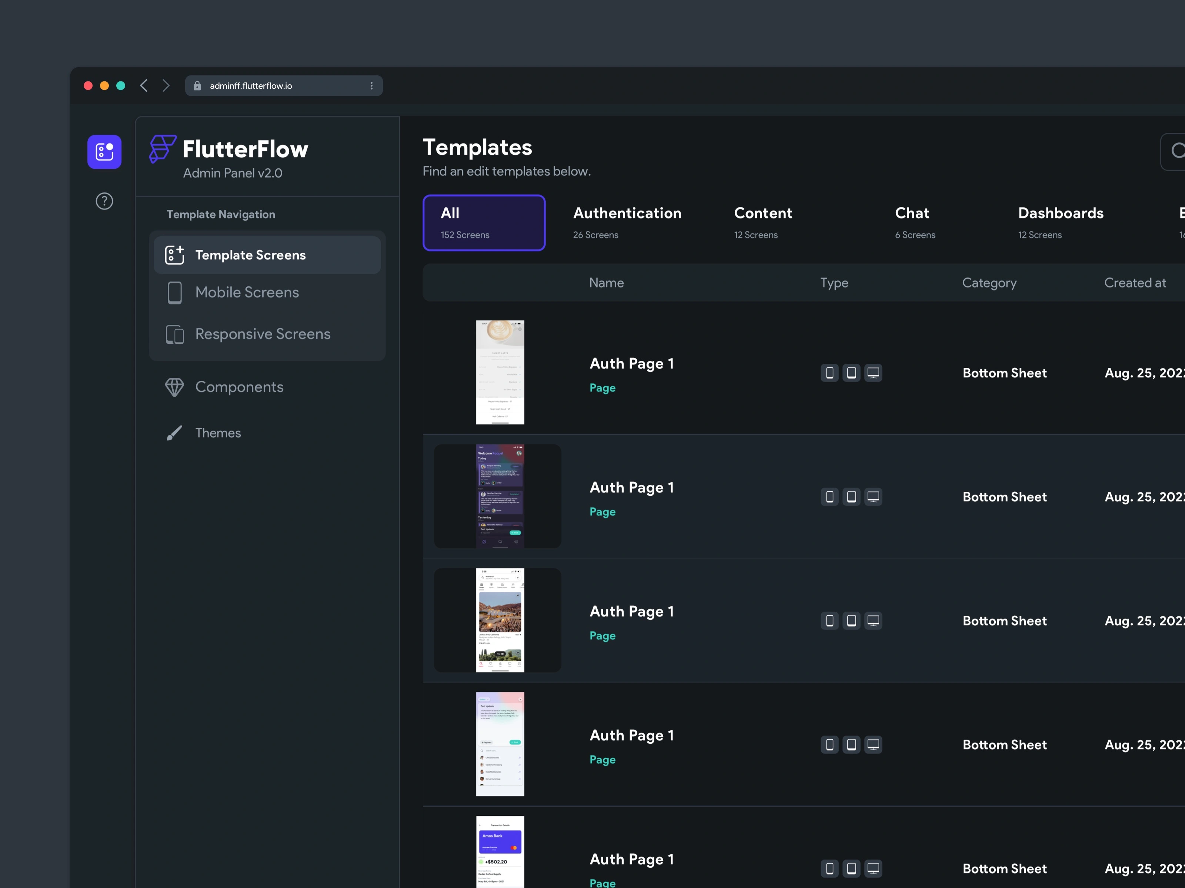
Task: Click desktop type icon in fifth row
Action: click(x=873, y=869)
